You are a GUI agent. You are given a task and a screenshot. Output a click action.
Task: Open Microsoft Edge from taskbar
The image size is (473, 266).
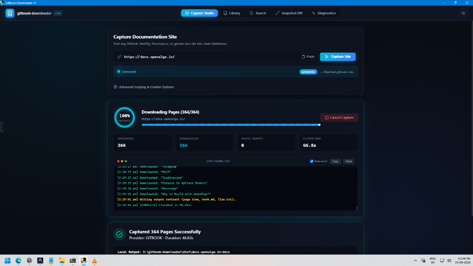pyautogui.click(x=18, y=260)
